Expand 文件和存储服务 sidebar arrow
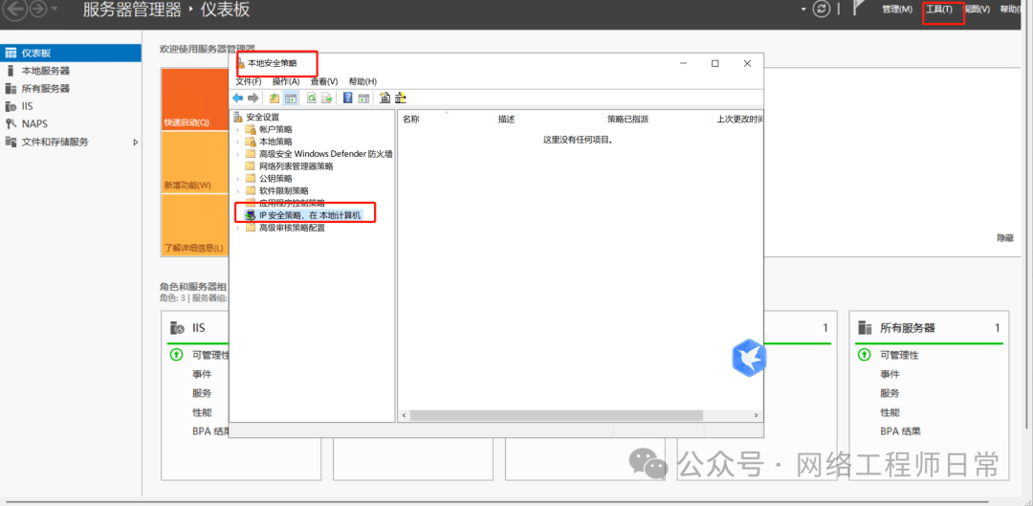The image size is (1033, 506). (136, 142)
